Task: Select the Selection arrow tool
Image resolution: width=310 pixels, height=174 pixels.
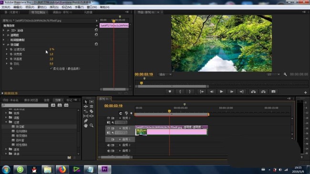Action: [x=85, y=102]
